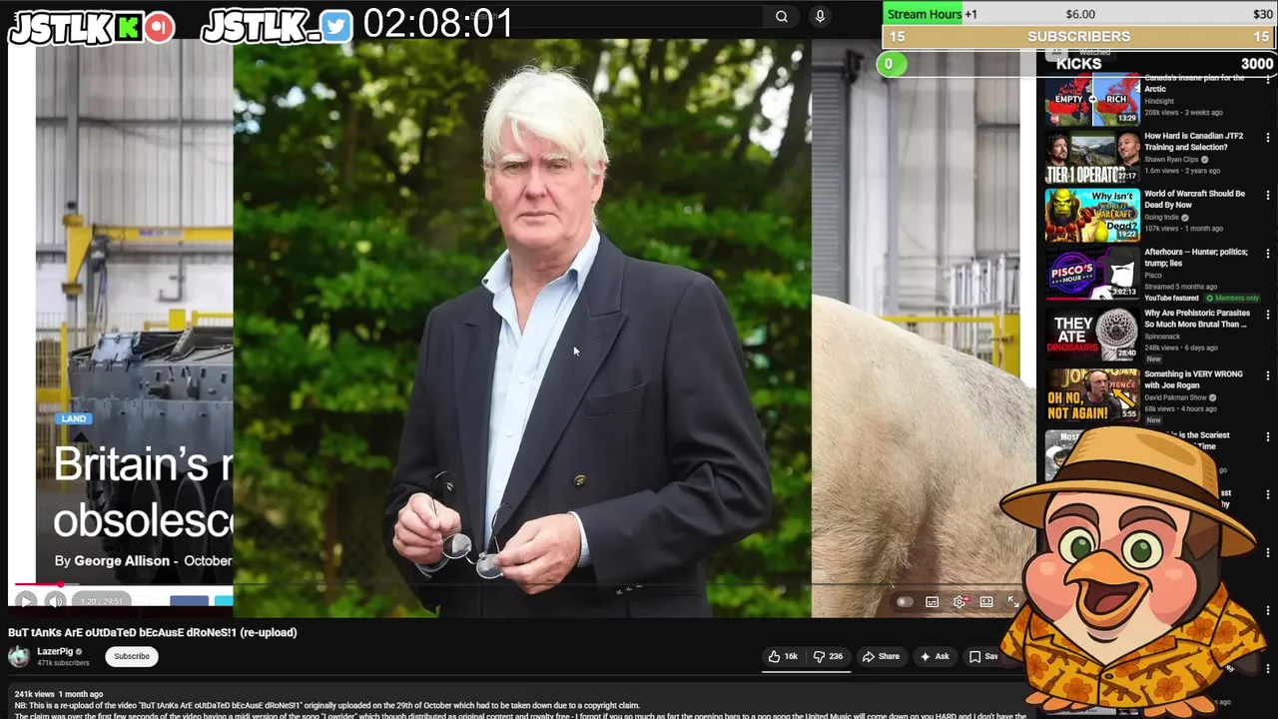Open more options for Afterhours video
Viewport: 1278px width, 719px height.
tap(1268, 255)
